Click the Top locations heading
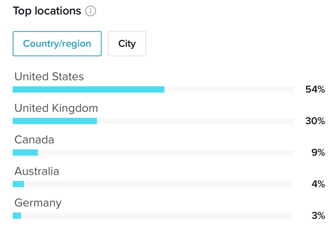This screenshot has width=333, height=243. pos(47,11)
